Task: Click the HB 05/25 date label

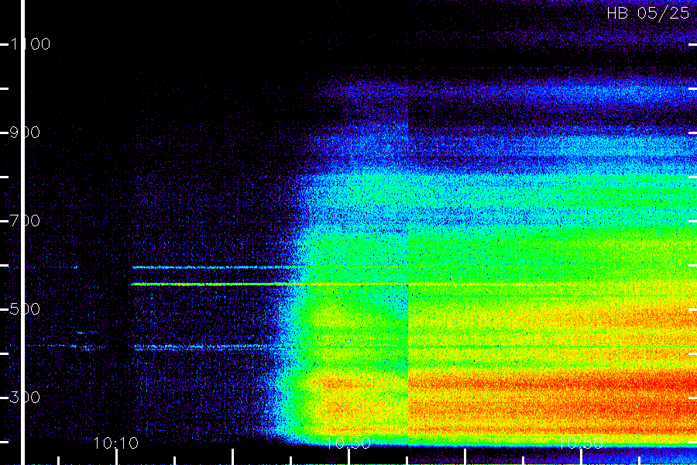Action: (647, 13)
